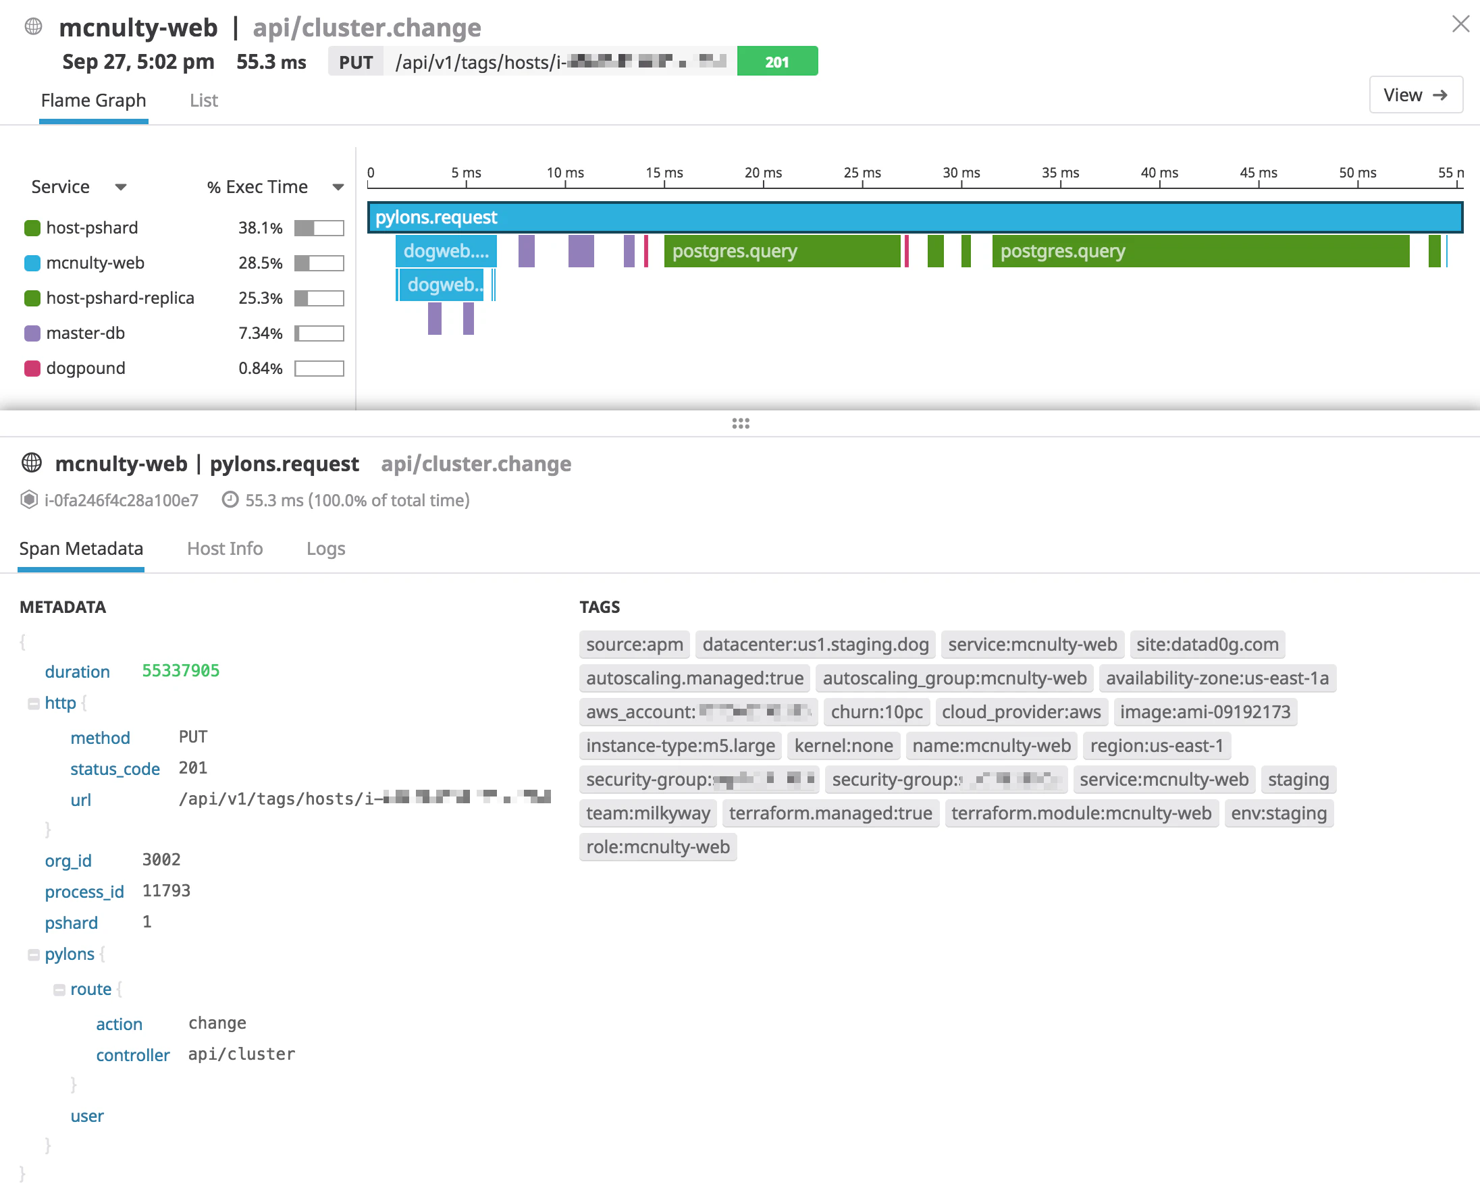The width and height of the screenshot is (1480, 1188).
Task: Click the clock icon beside 55.3 ms
Action: (230, 500)
